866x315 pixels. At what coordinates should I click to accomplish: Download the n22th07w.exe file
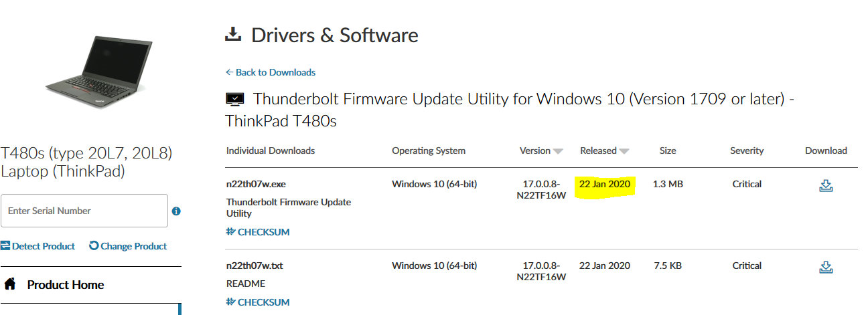pyautogui.click(x=826, y=186)
